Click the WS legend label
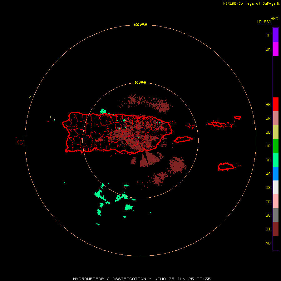 point(268,174)
